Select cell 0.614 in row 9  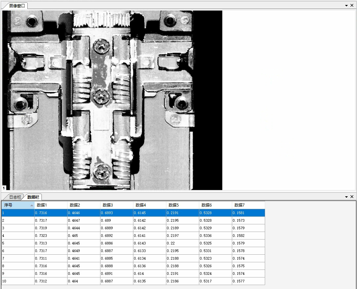150,273
